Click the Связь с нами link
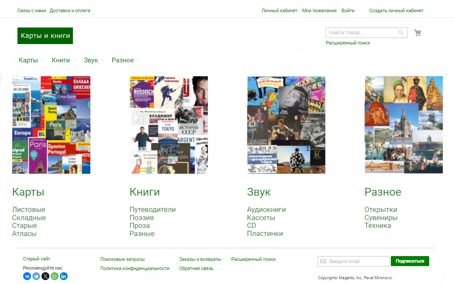 (x=31, y=10)
